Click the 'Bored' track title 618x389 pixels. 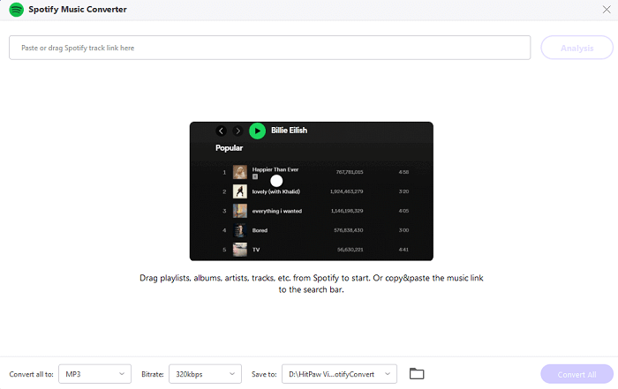coord(260,230)
